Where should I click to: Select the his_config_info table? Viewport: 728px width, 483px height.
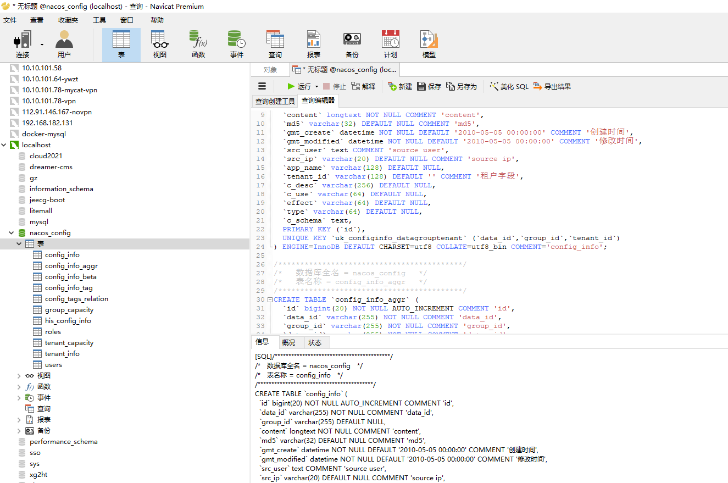pyautogui.click(x=68, y=321)
